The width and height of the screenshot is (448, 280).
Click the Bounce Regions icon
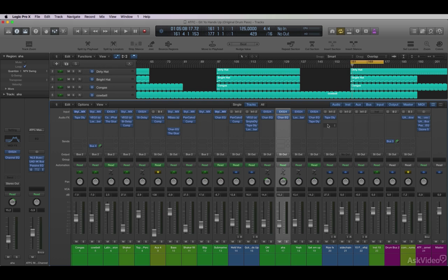[x=168, y=44]
